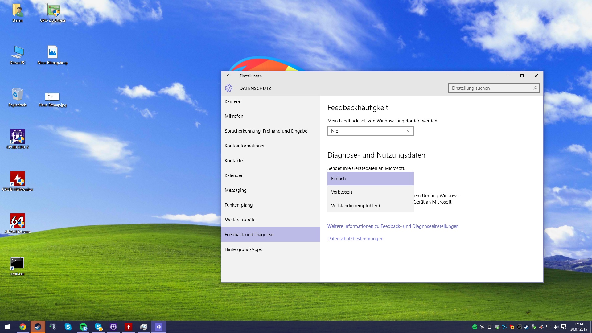Choose 'Verbessert' from the dropdown list
Image resolution: width=592 pixels, height=333 pixels.
tap(370, 192)
